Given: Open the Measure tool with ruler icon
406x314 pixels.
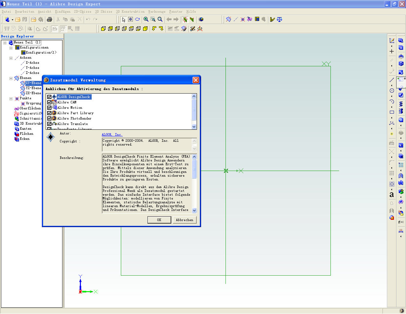Looking at the screenshot, I should point(272,19).
